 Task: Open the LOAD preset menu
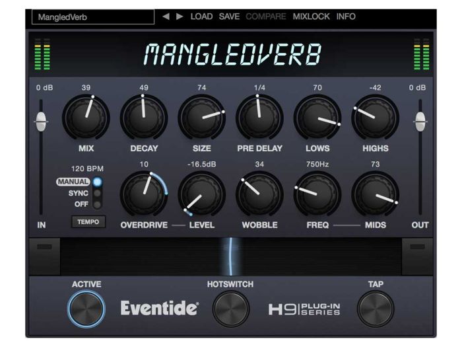coord(201,17)
